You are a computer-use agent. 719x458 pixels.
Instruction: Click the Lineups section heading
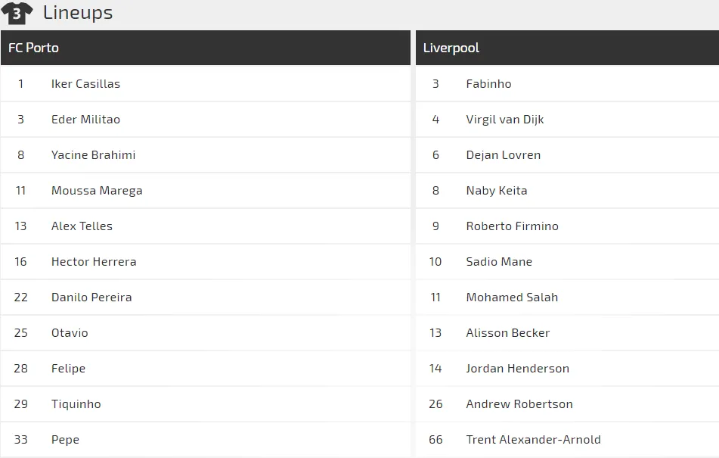[x=78, y=13]
